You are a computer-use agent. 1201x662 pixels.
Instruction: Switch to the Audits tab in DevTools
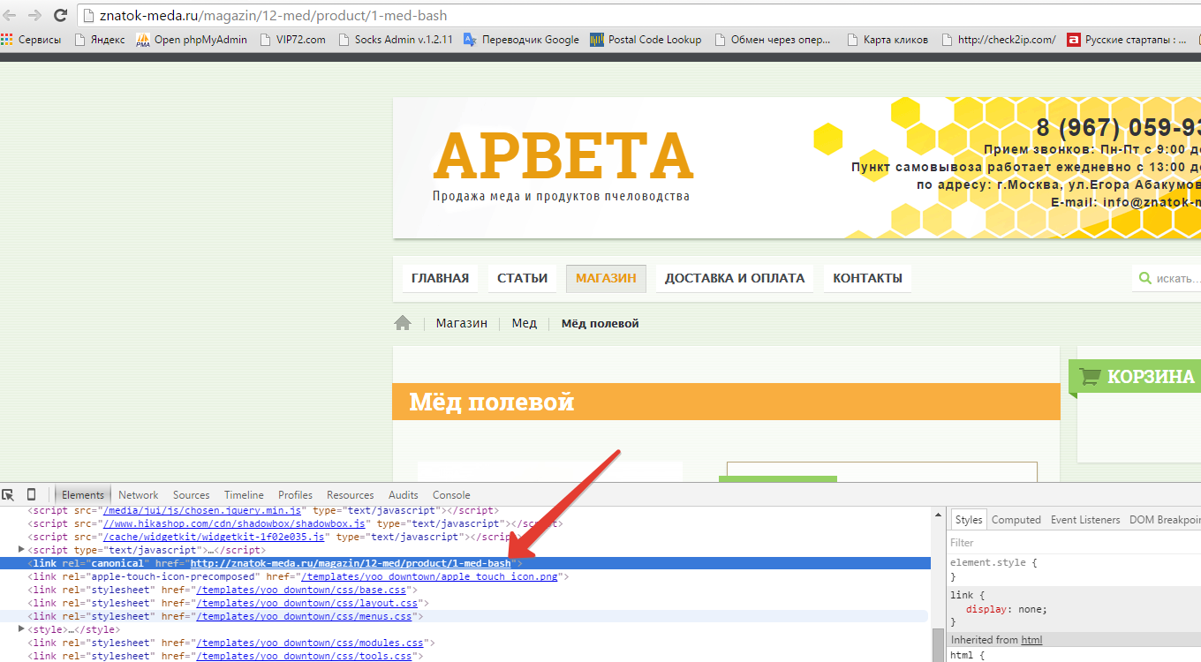[404, 495]
